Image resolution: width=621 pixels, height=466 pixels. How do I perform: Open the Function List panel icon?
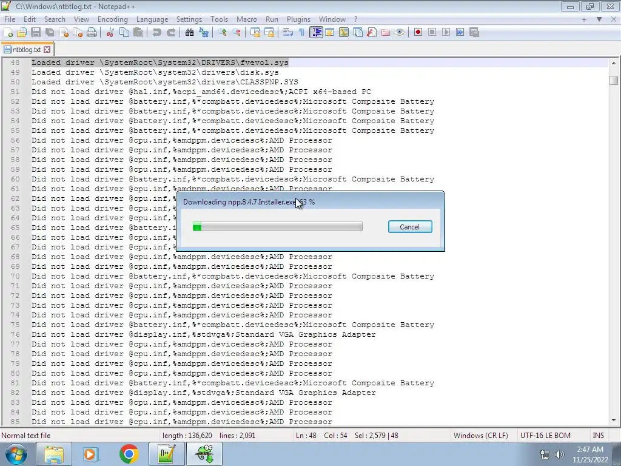tap(372, 33)
